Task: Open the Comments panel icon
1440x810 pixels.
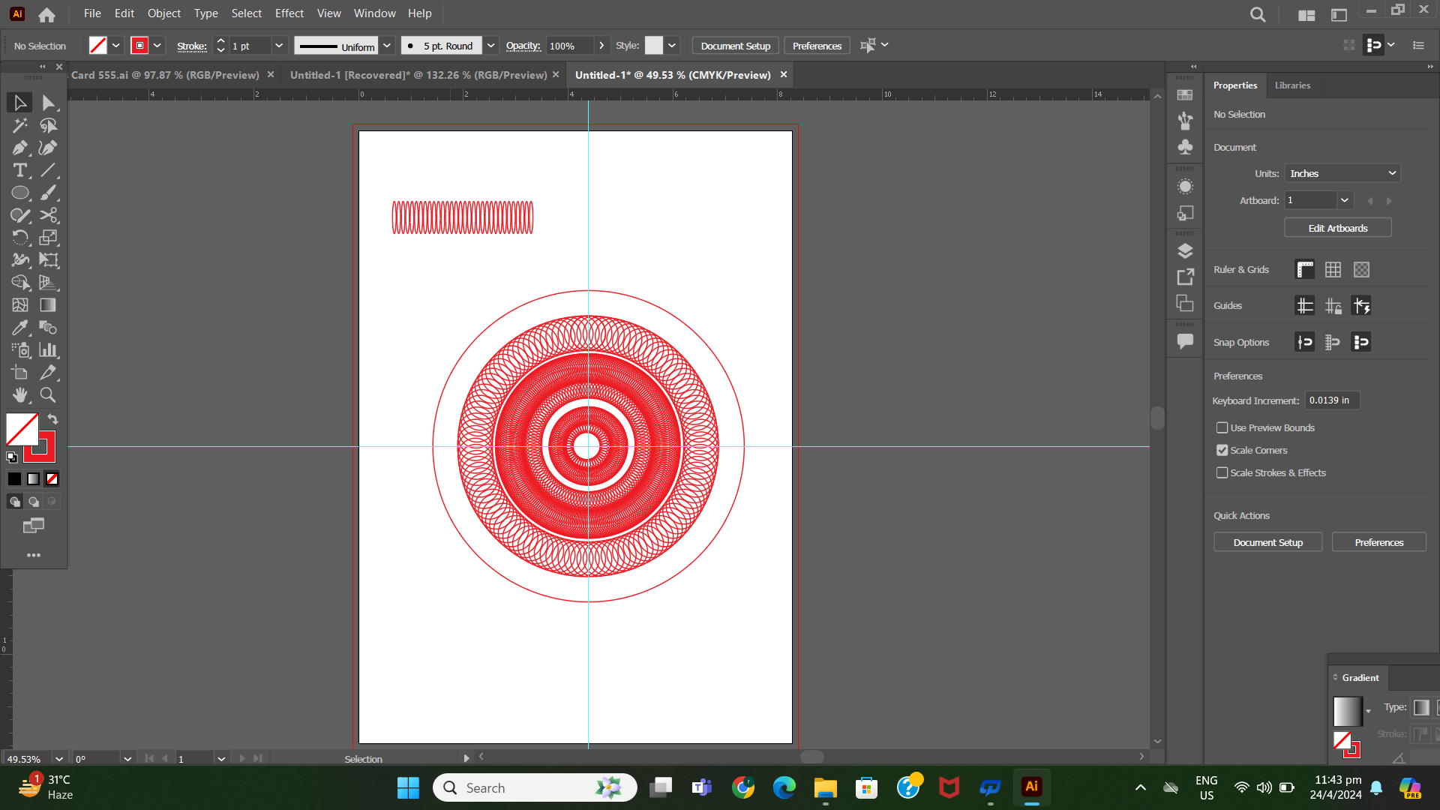Action: (x=1185, y=341)
